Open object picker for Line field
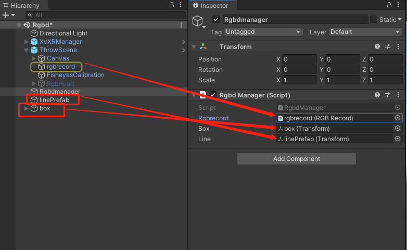407x250 pixels. pos(398,139)
